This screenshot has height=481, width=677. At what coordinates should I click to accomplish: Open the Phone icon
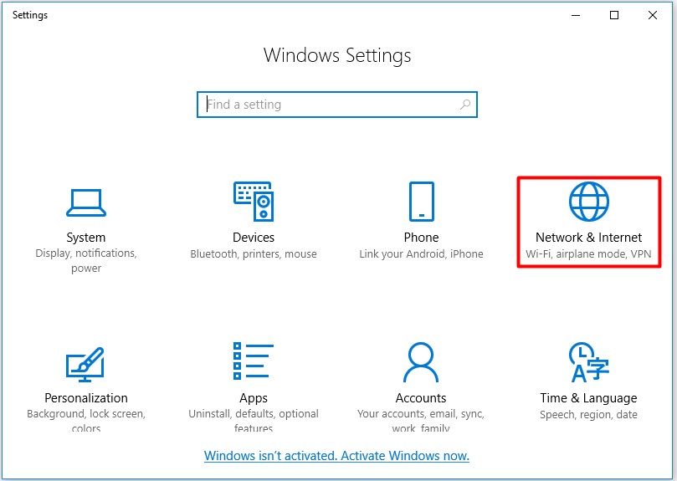(x=422, y=202)
